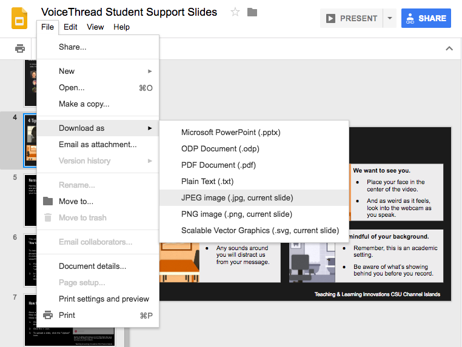Expand the New submenu
Viewport: 462px width, 347px height.
98,71
